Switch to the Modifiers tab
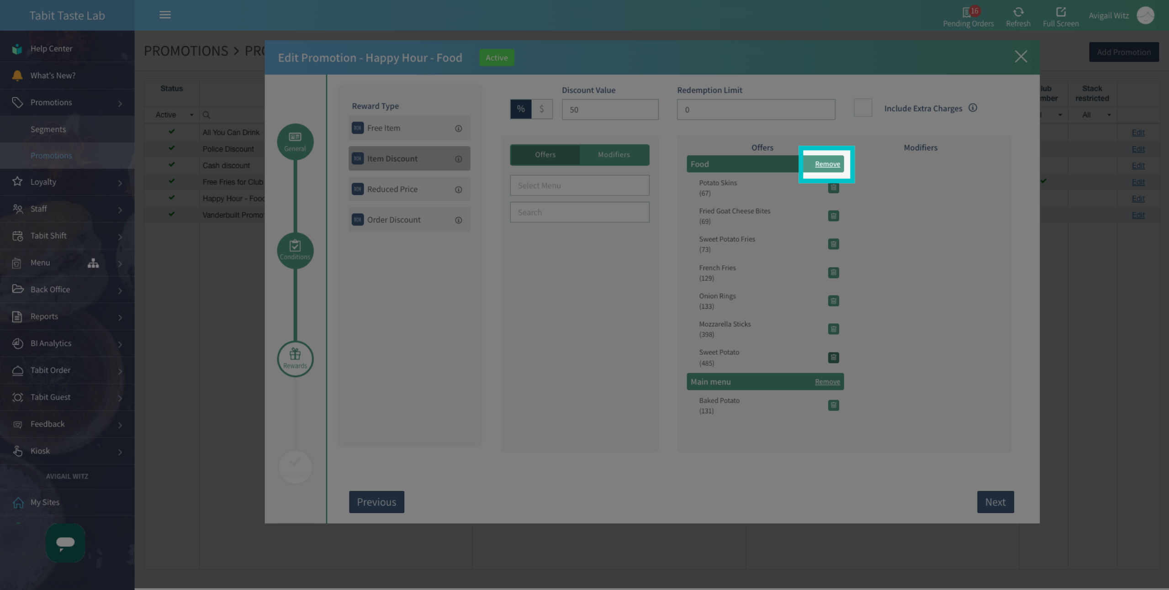 pyautogui.click(x=614, y=155)
